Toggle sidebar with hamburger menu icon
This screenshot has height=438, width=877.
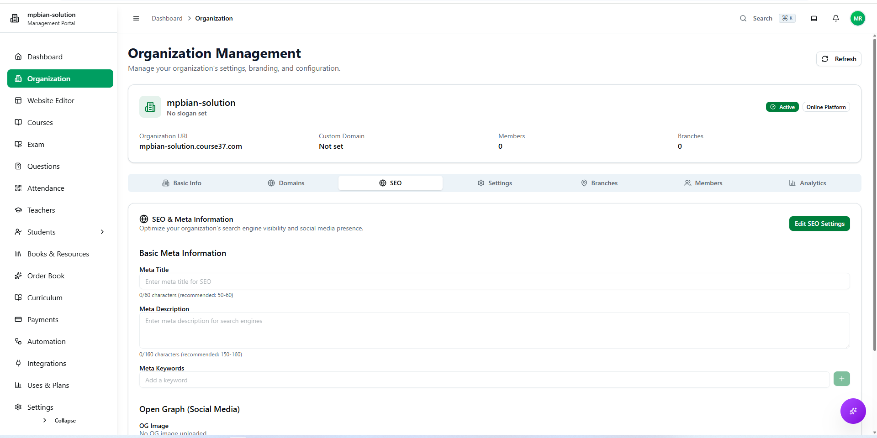point(136,18)
